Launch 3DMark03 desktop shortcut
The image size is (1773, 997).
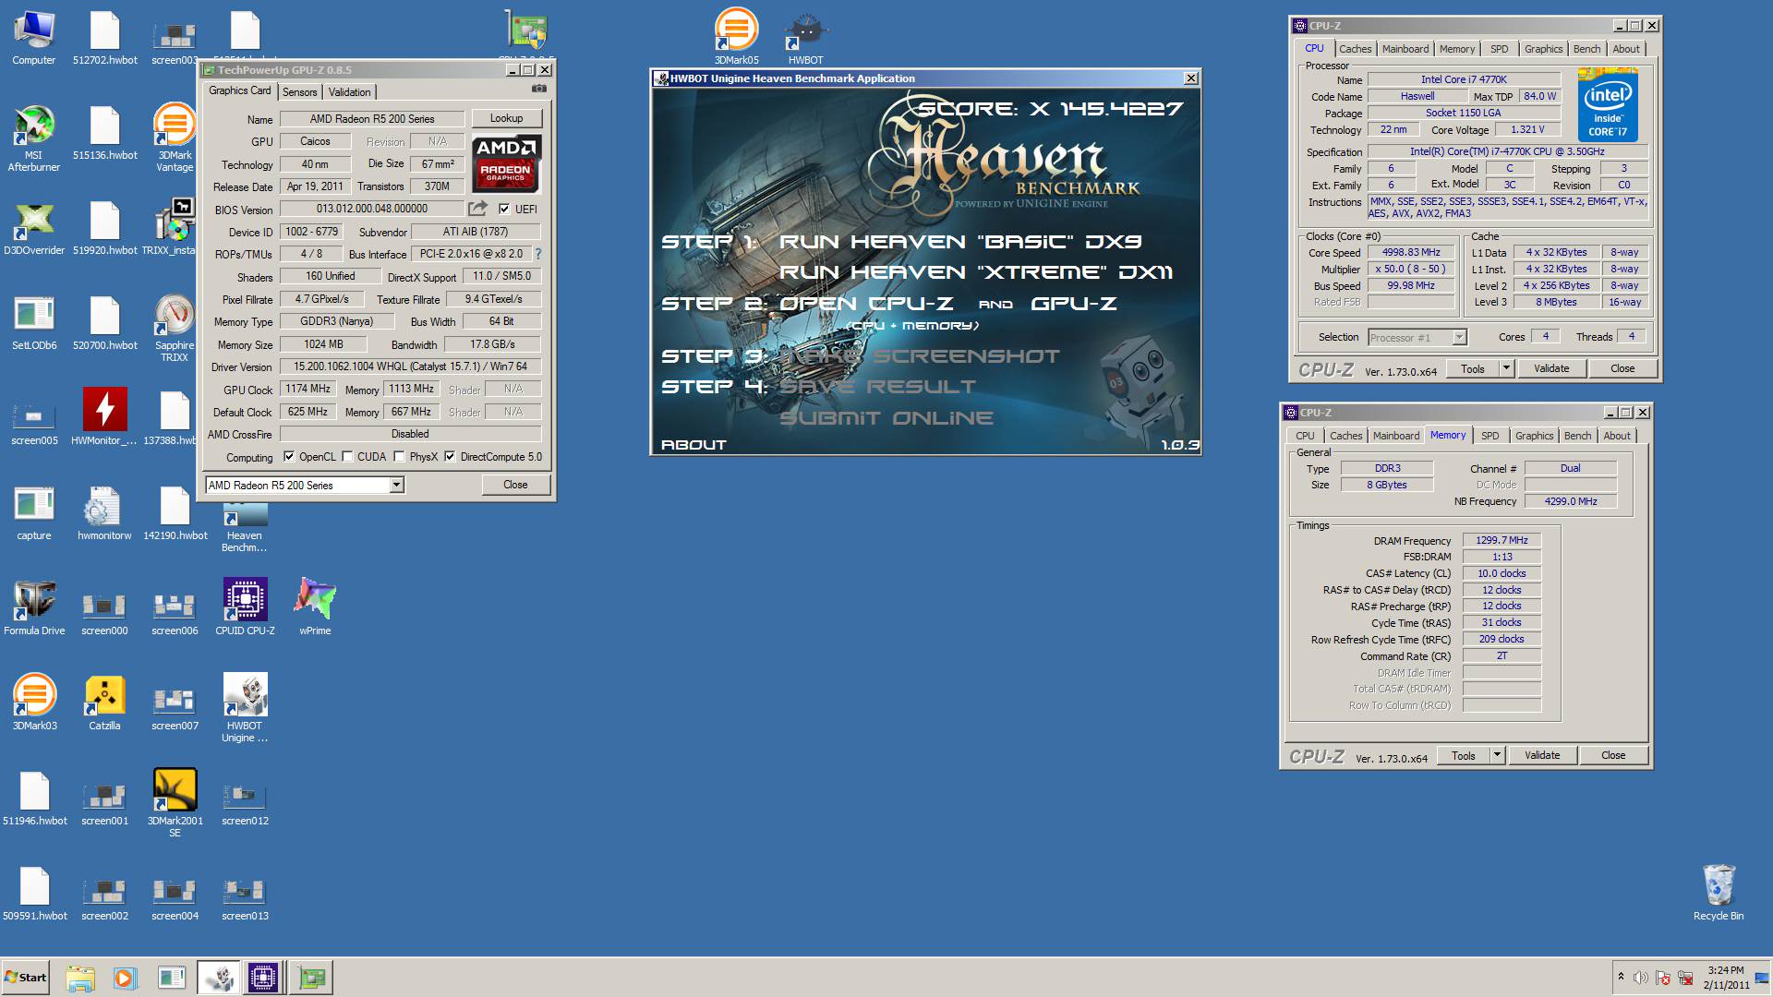click(x=34, y=703)
